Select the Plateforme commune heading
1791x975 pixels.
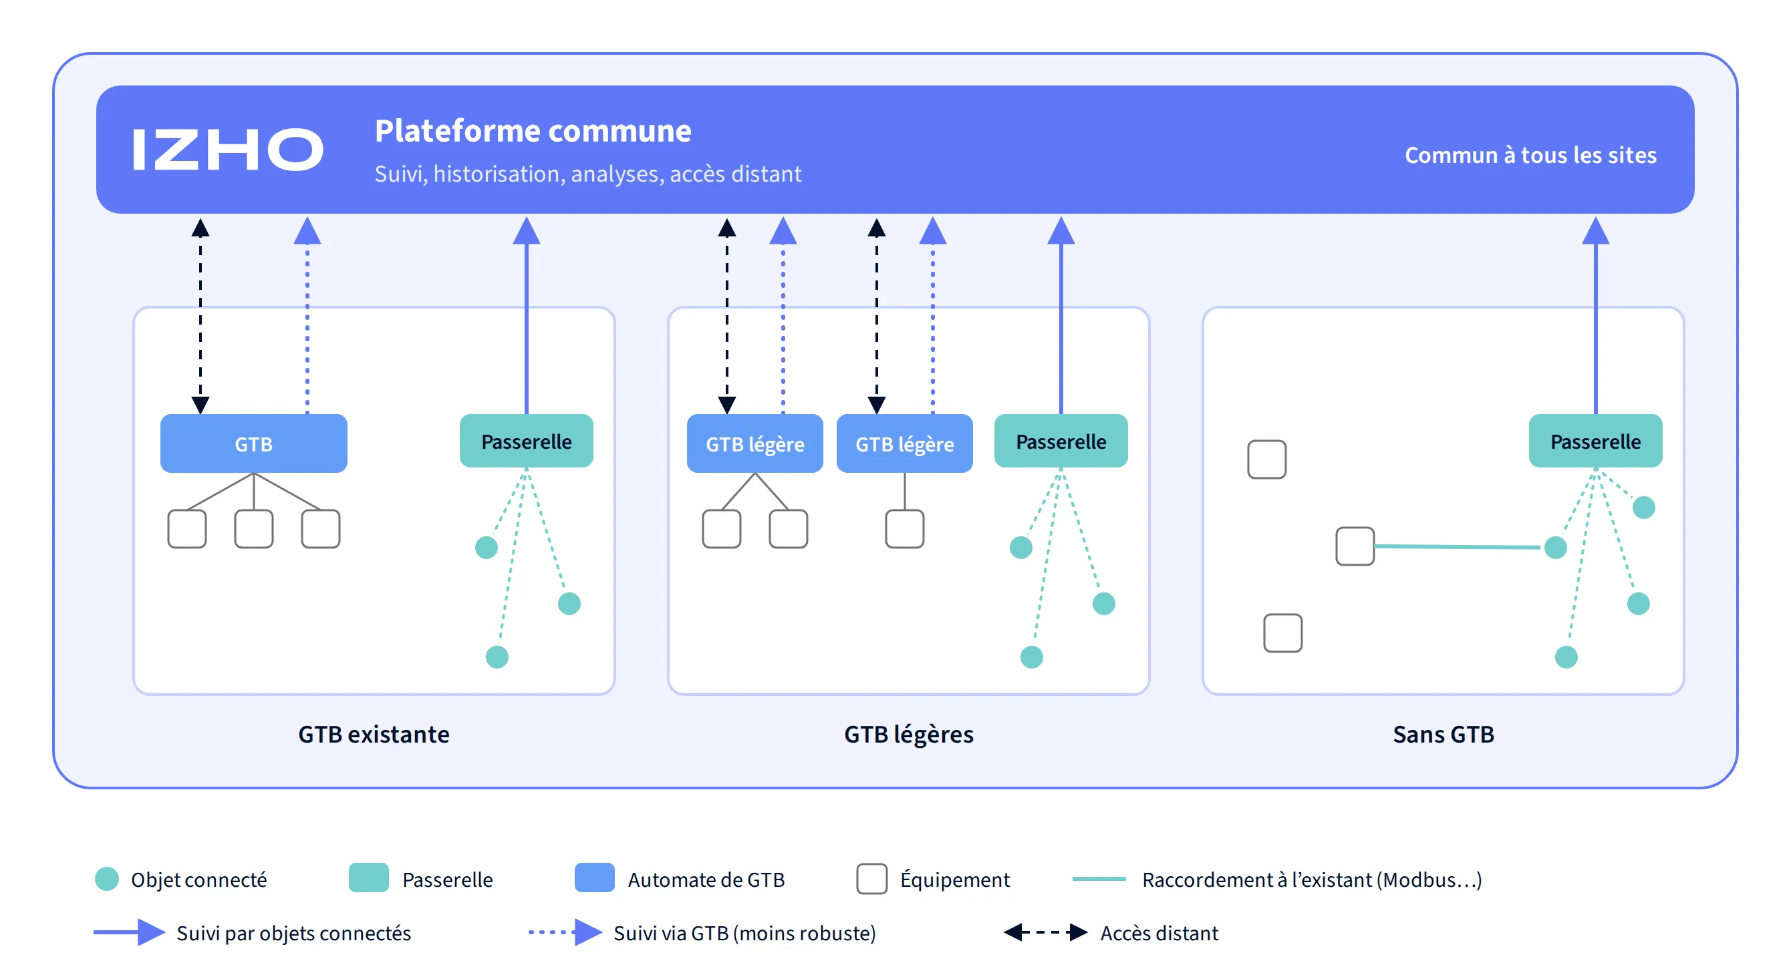pyautogui.click(x=533, y=131)
